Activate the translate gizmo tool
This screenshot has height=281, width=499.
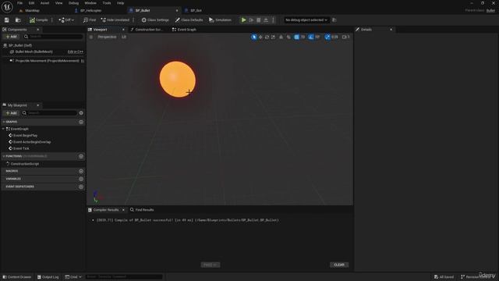(260, 37)
